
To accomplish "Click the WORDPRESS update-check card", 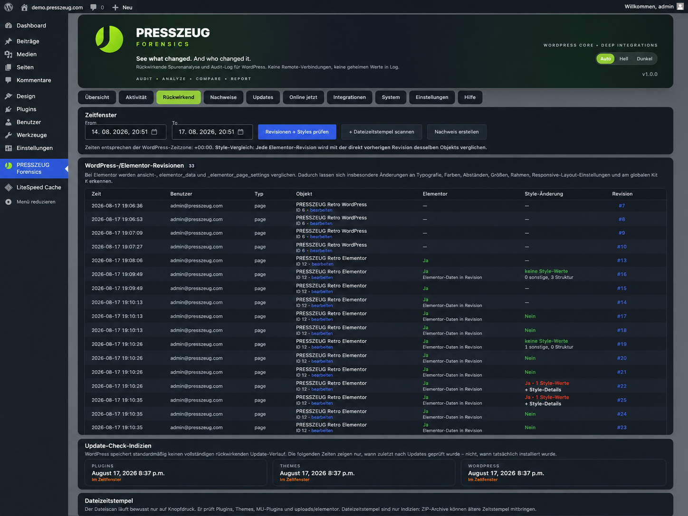I will (x=564, y=473).
